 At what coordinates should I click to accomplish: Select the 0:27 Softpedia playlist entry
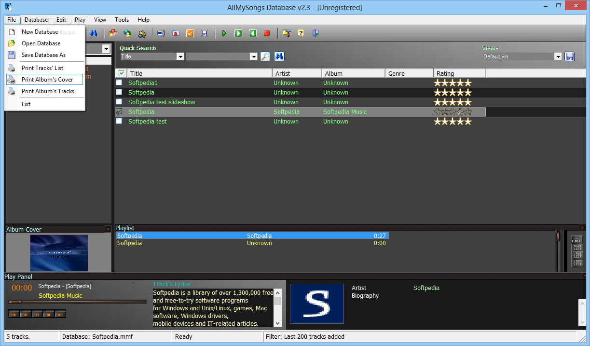point(252,235)
